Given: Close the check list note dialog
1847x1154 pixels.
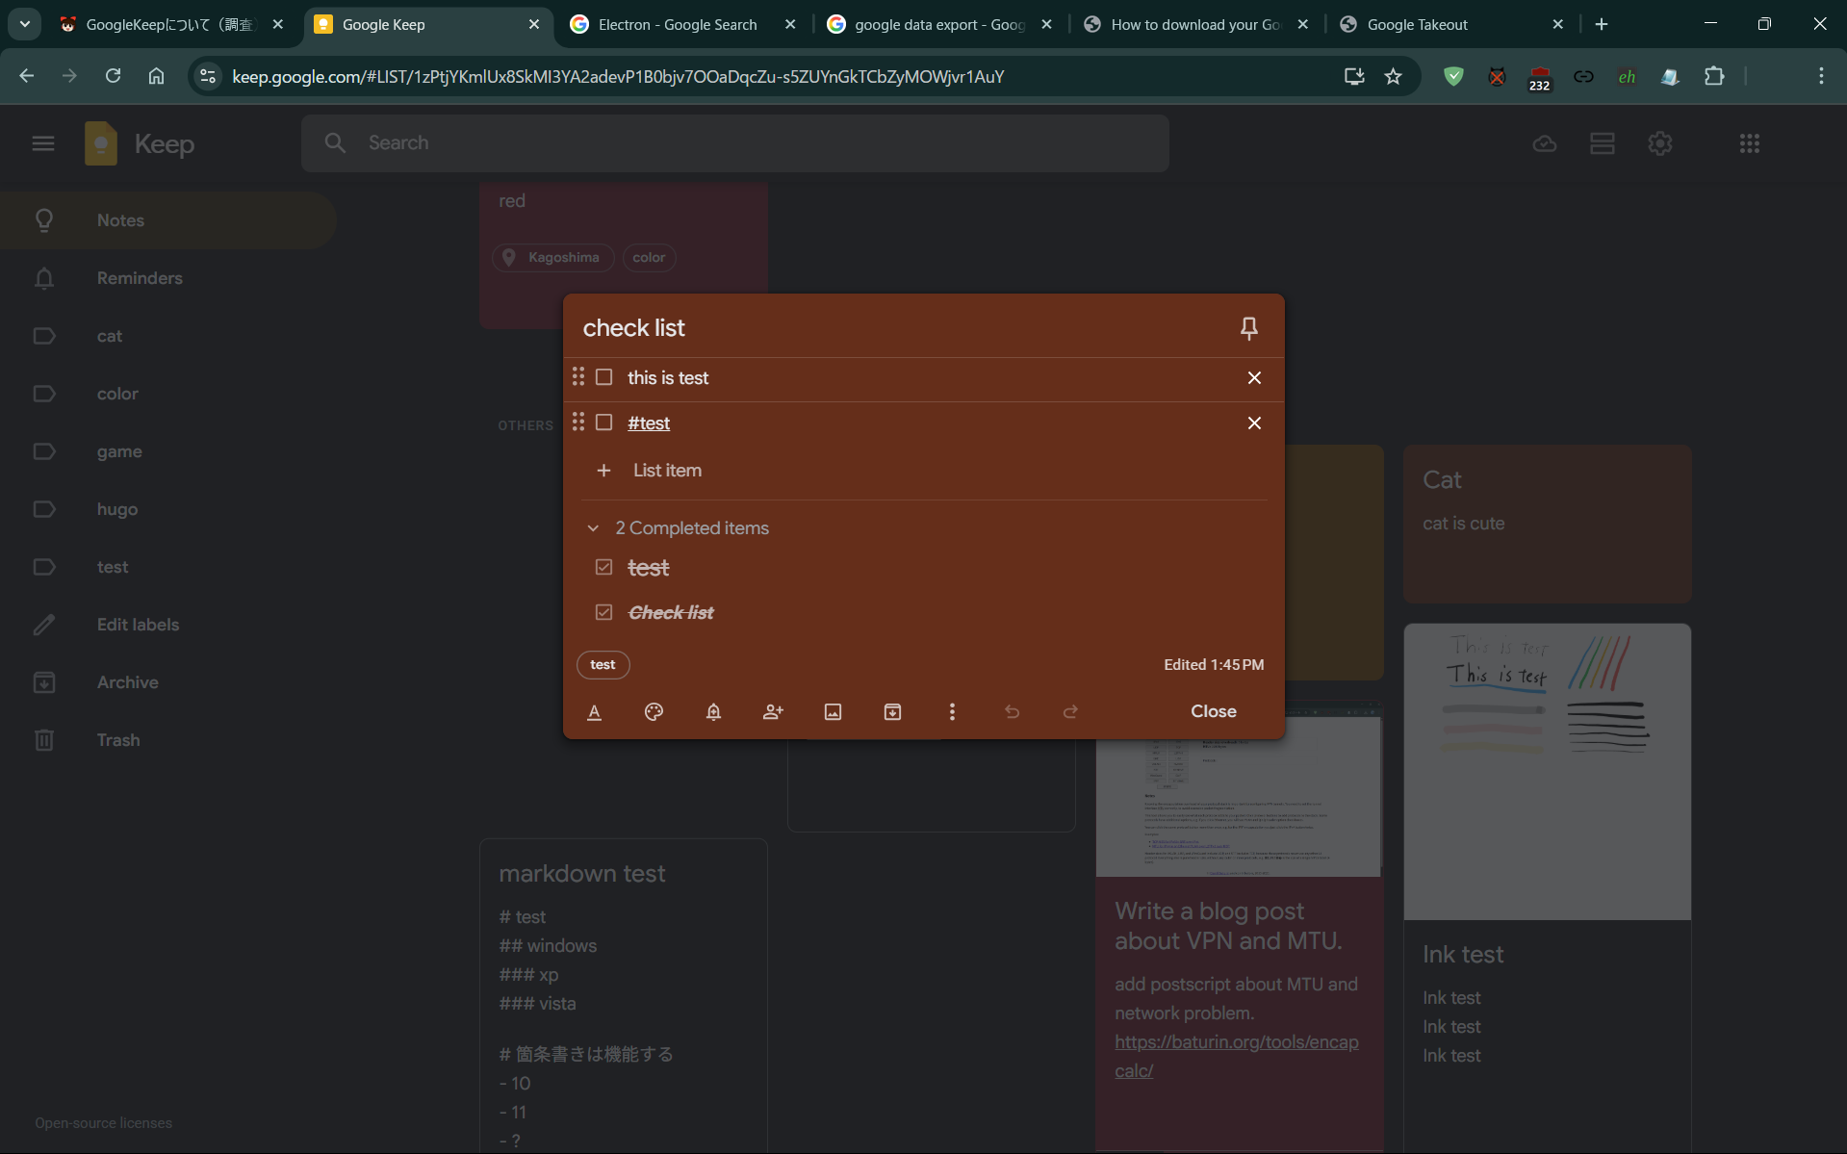Looking at the screenshot, I should pos(1214,711).
